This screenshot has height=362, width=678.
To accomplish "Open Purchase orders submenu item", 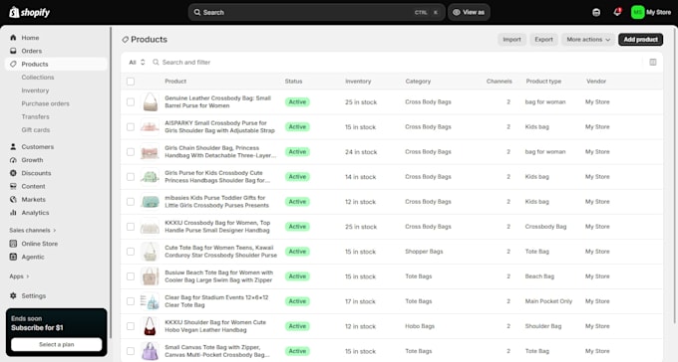I will click(46, 103).
